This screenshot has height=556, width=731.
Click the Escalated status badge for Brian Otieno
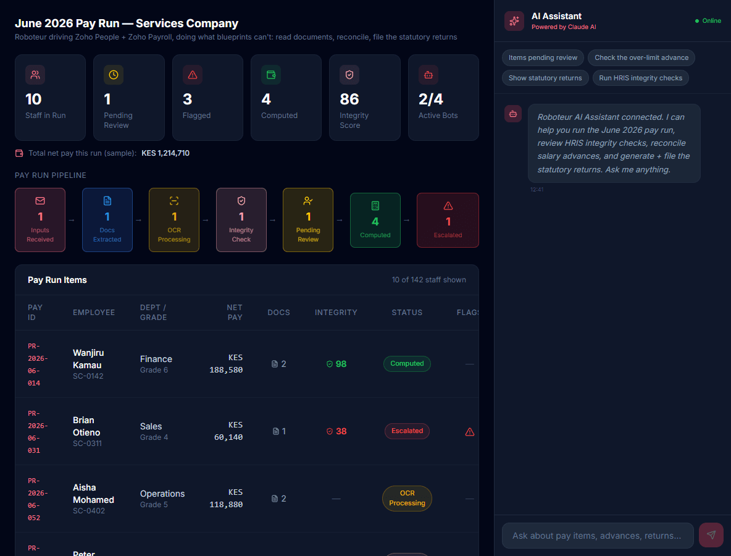pos(407,431)
